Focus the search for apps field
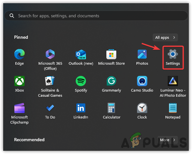Screen dimensions: 192x154 (96, 16)
